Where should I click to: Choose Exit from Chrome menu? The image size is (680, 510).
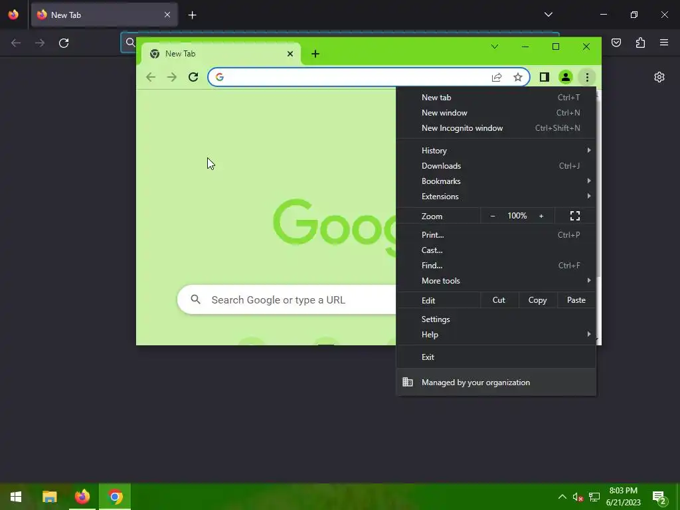(496, 357)
